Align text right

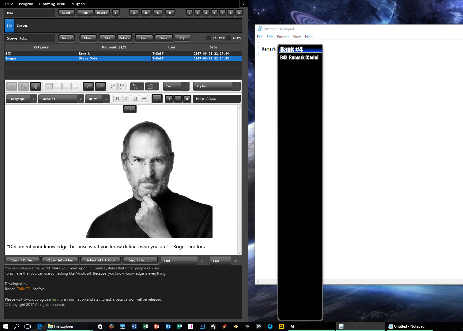click(66, 86)
